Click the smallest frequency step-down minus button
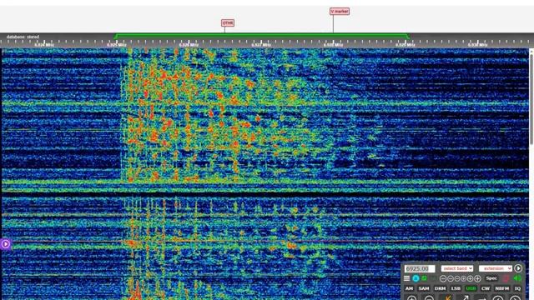534x300 pixels. (457, 278)
